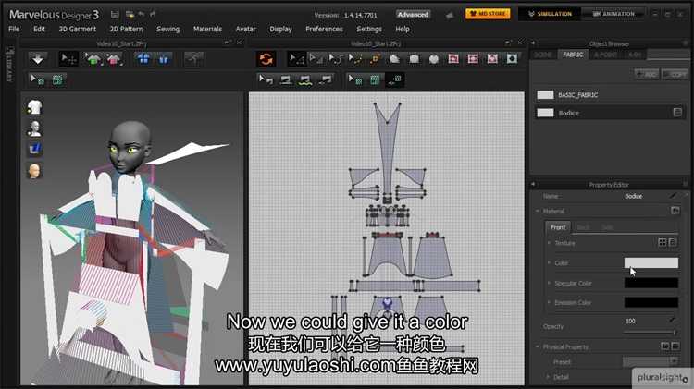Select the Edit Point arrow tool

click(x=316, y=59)
